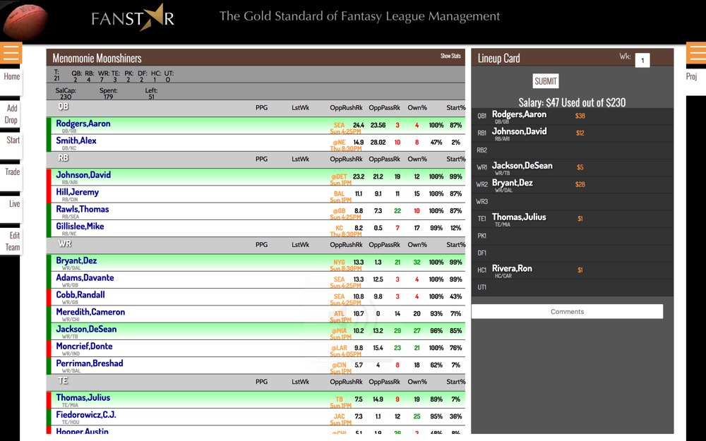Click Rivera,Ron in the HC1 lineup slot
The width and height of the screenshot is (706, 441).
tap(512, 269)
